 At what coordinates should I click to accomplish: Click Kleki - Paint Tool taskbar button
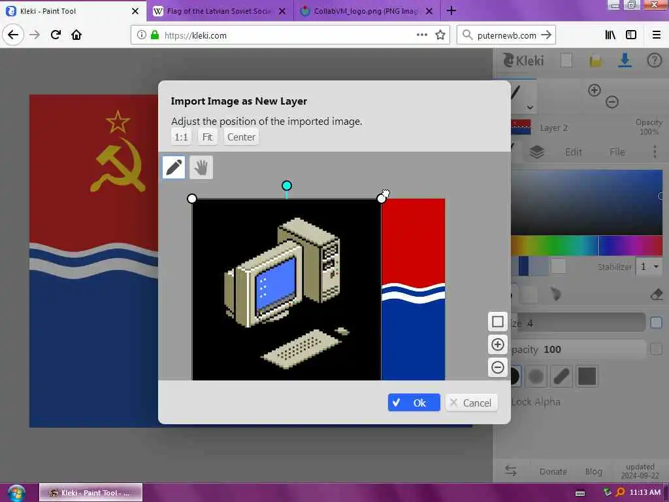(91, 493)
